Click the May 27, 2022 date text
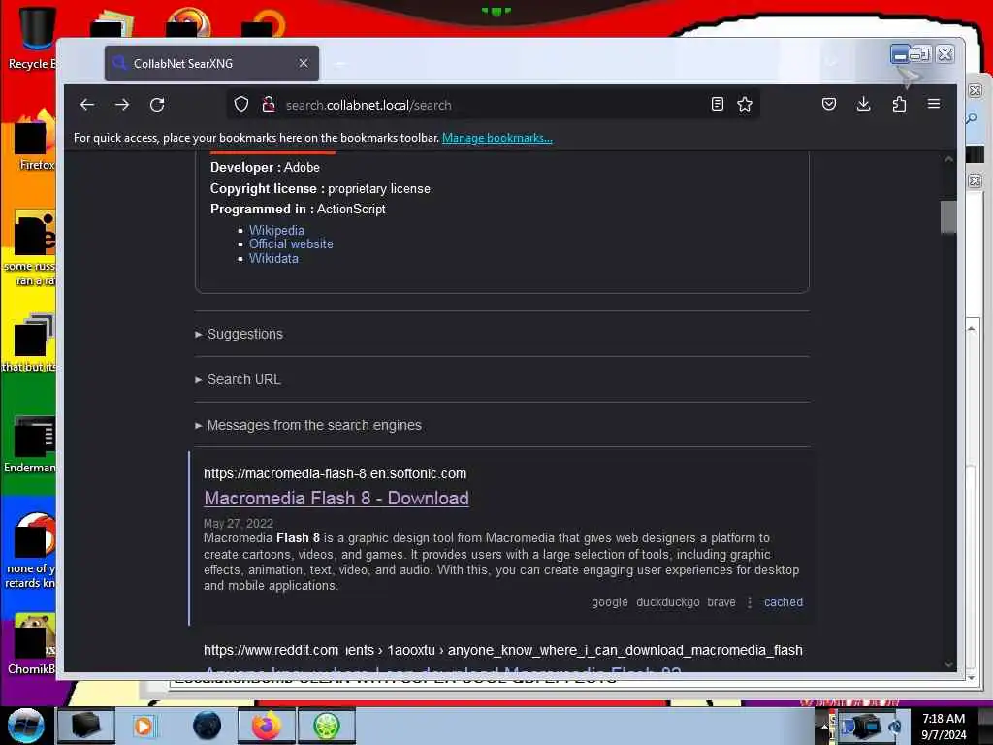This screenshot has height=745, width=993. [x=239, y=523]
